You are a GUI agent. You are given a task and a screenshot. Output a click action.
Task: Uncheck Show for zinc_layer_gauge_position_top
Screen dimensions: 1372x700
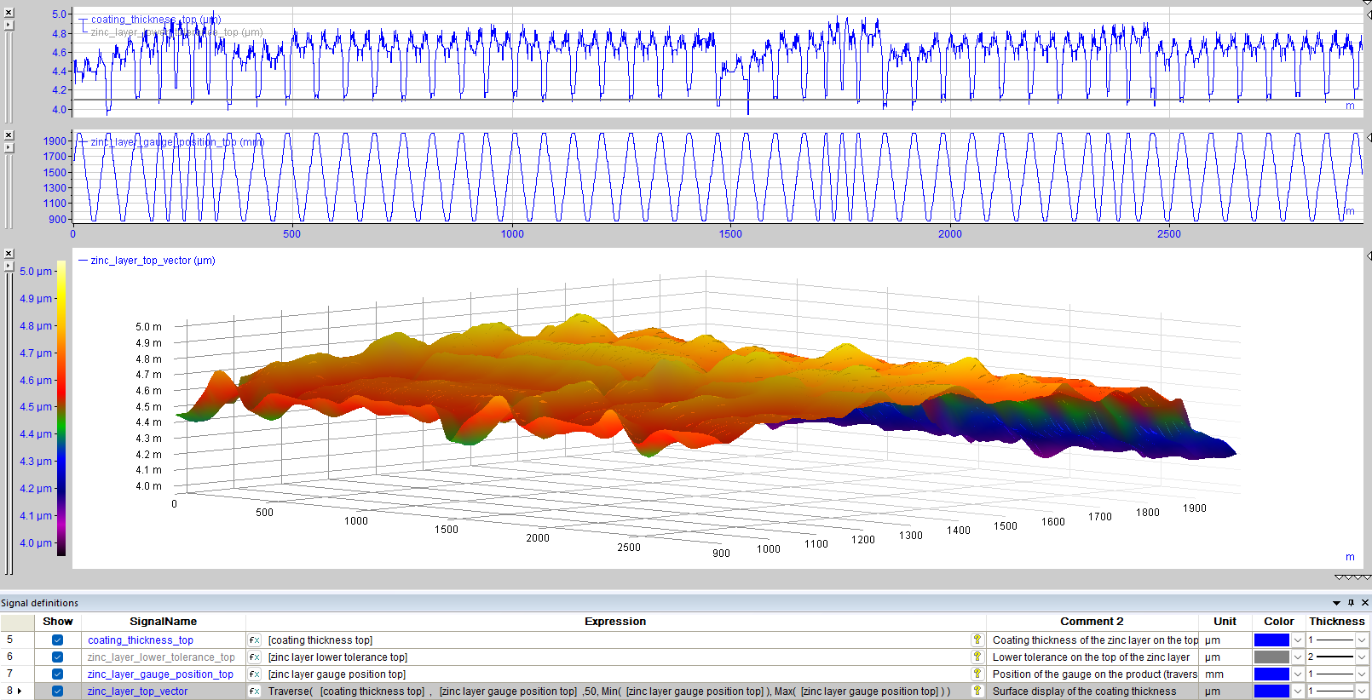tap(57, 674)
